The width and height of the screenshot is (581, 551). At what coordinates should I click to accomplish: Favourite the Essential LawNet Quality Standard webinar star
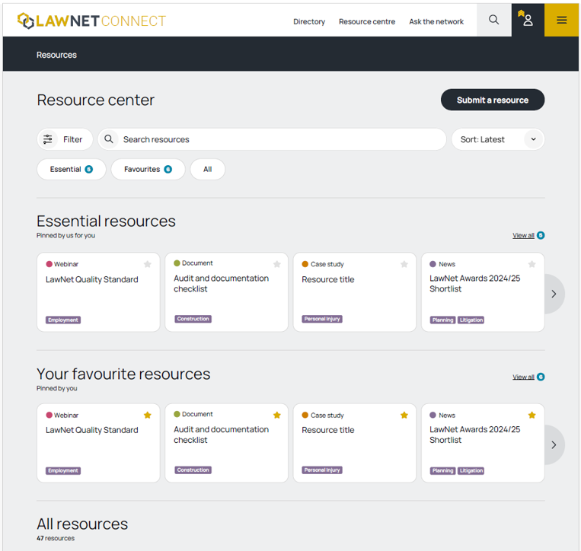148,264
